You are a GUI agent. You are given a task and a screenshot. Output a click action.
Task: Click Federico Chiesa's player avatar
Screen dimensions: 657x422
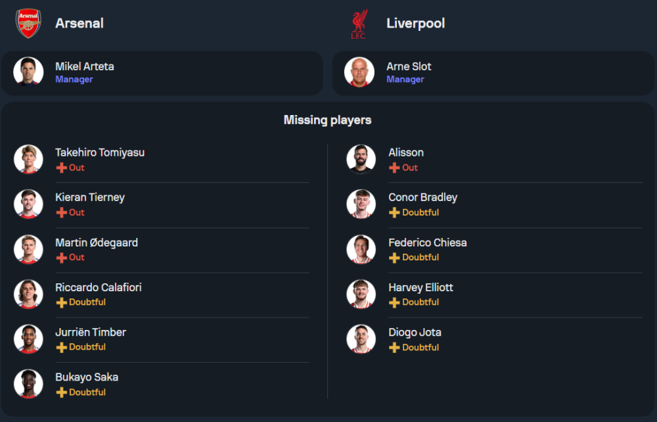pyautogui.click(x=361, y=249)
